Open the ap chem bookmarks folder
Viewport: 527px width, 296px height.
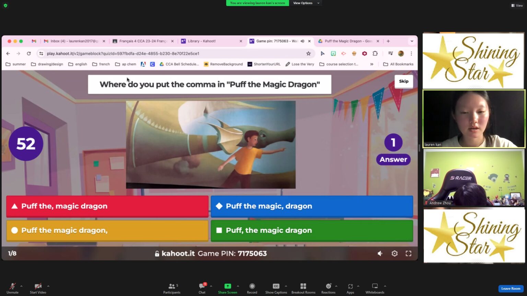[126, 64]
